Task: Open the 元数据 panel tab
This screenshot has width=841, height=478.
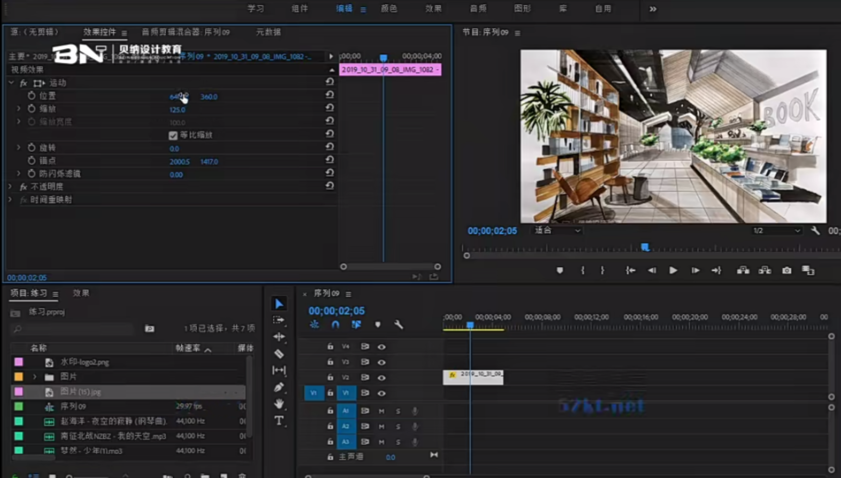Action: coord(268,32)
